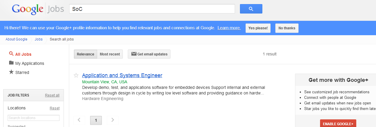Sort results by Relevance
The height and width of the screenshot is (127, 376).
coord(85,54)
